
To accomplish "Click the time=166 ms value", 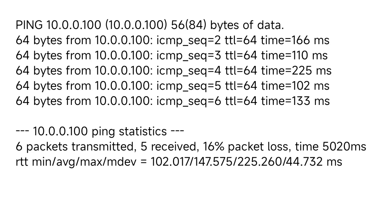I will pos(295,40).
